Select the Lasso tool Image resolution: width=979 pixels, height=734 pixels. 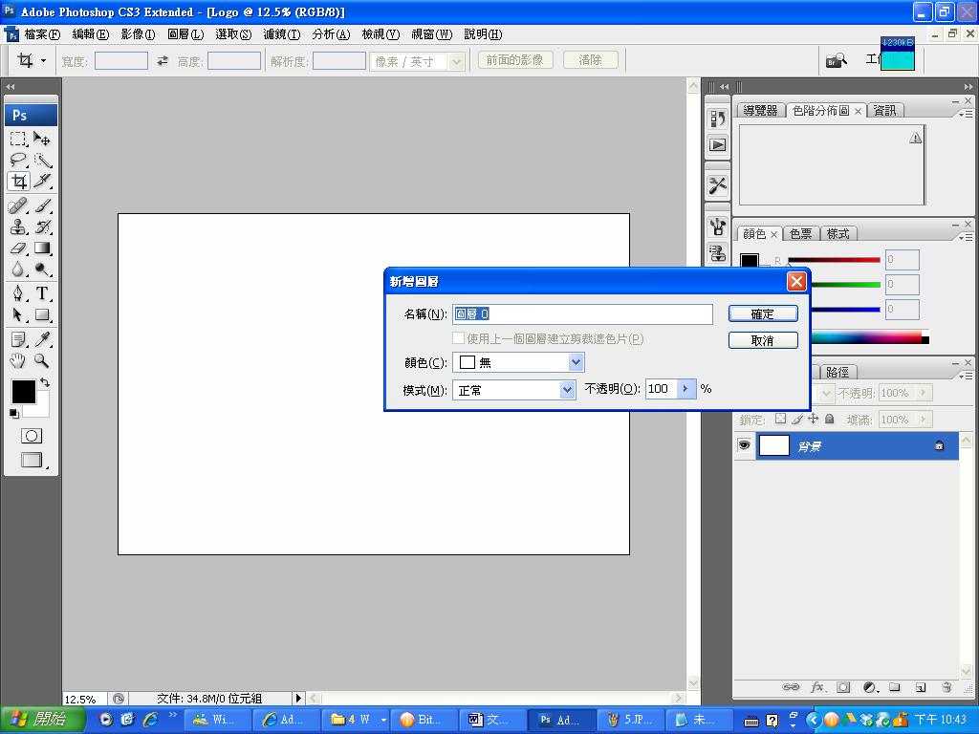pyautogui.click(x=18, y=160)
